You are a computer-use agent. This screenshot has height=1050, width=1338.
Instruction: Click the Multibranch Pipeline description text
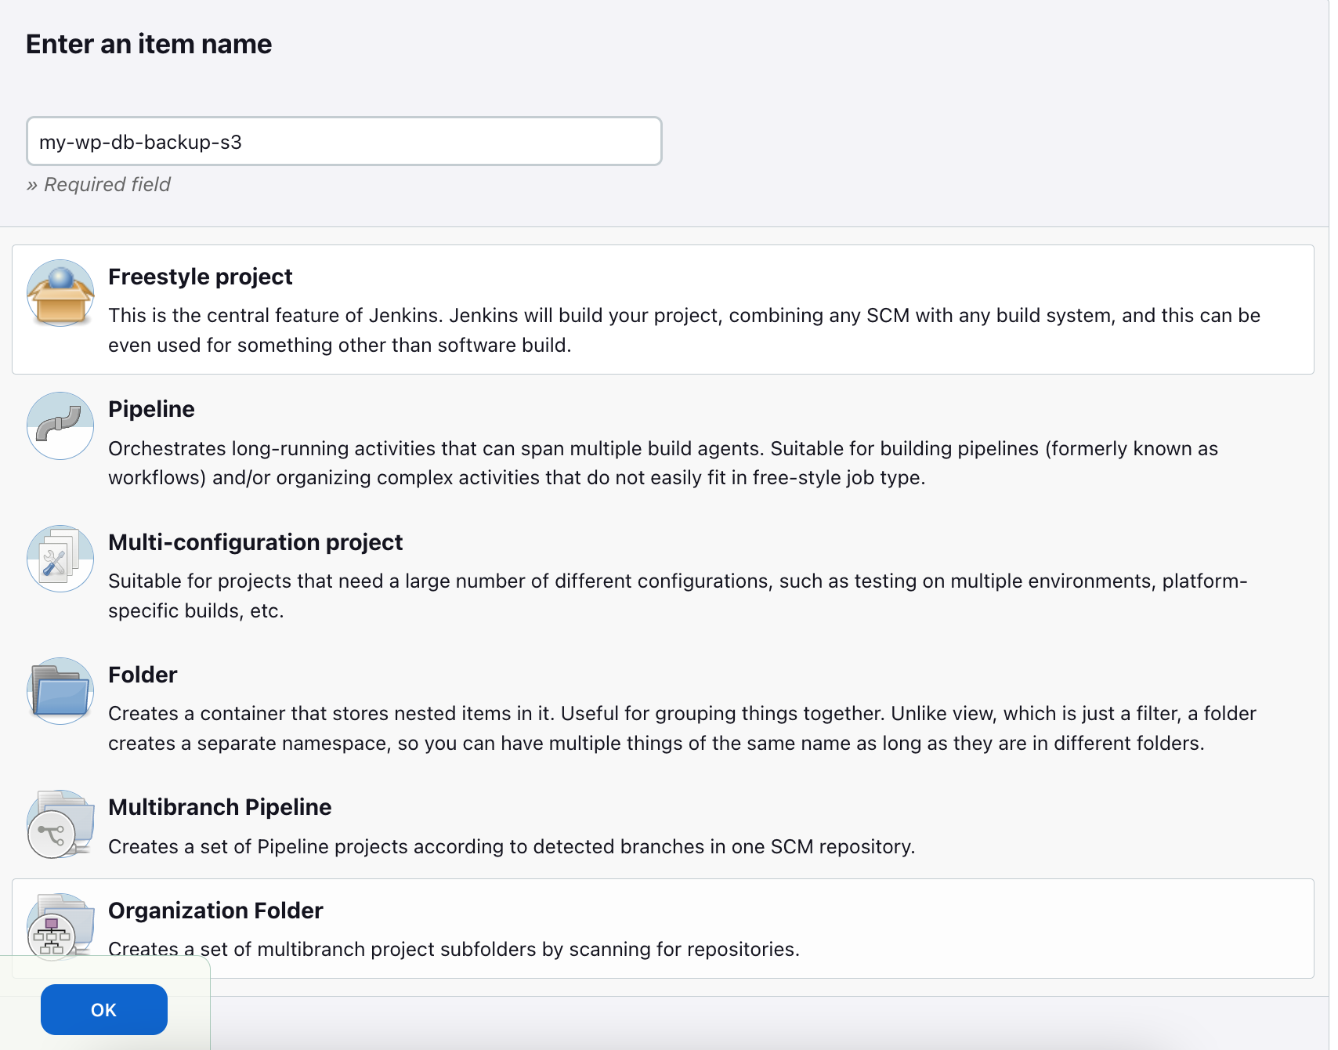click(511, 847)
